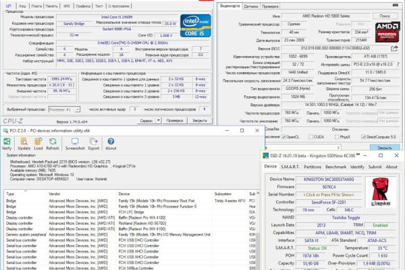
Task: Take a Screenshot from the PCI-Z toolbar
Action: (x=75, y=144)
